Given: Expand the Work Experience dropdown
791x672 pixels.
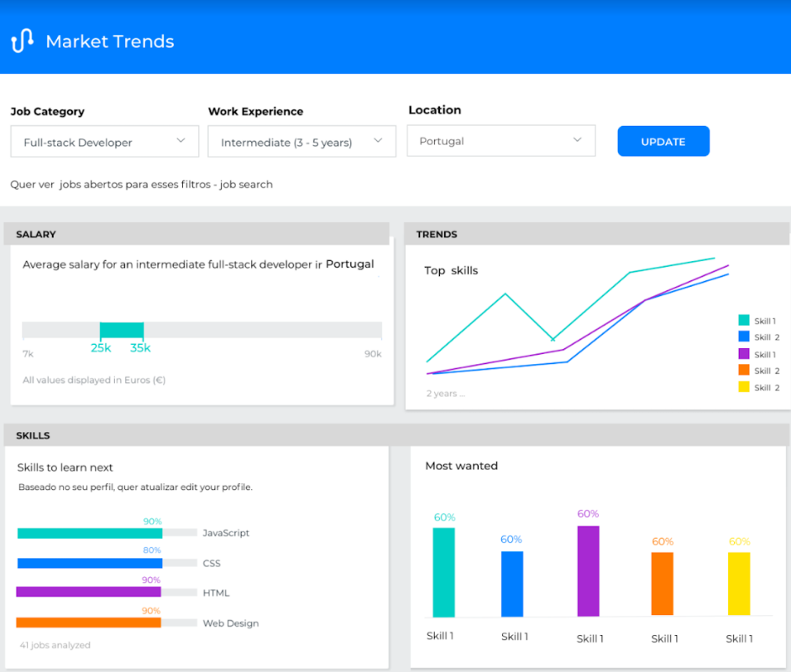Looking at the screenshot, I should [301, 142].
